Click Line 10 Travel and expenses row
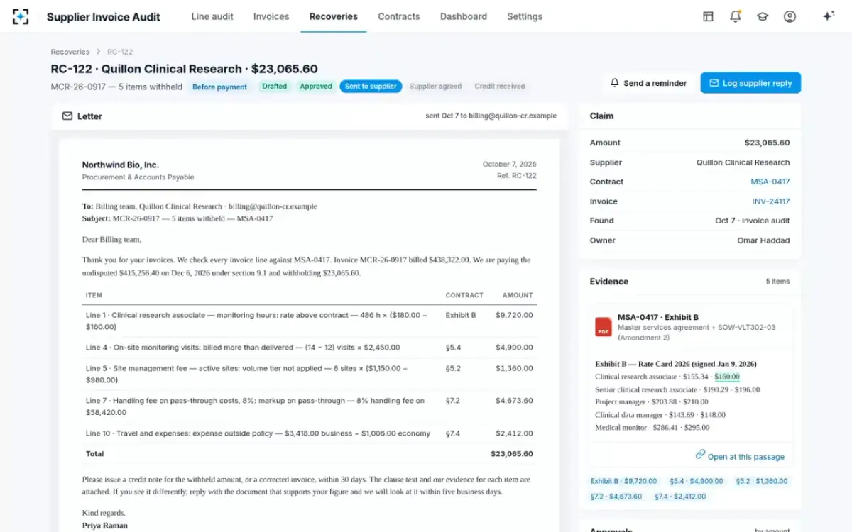The width and height of the screenshot is (852, 532). click(x=309, y=433)
